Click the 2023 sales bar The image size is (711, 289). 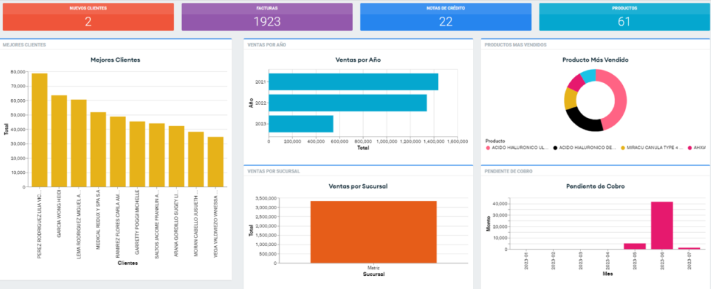click(301, 124)
